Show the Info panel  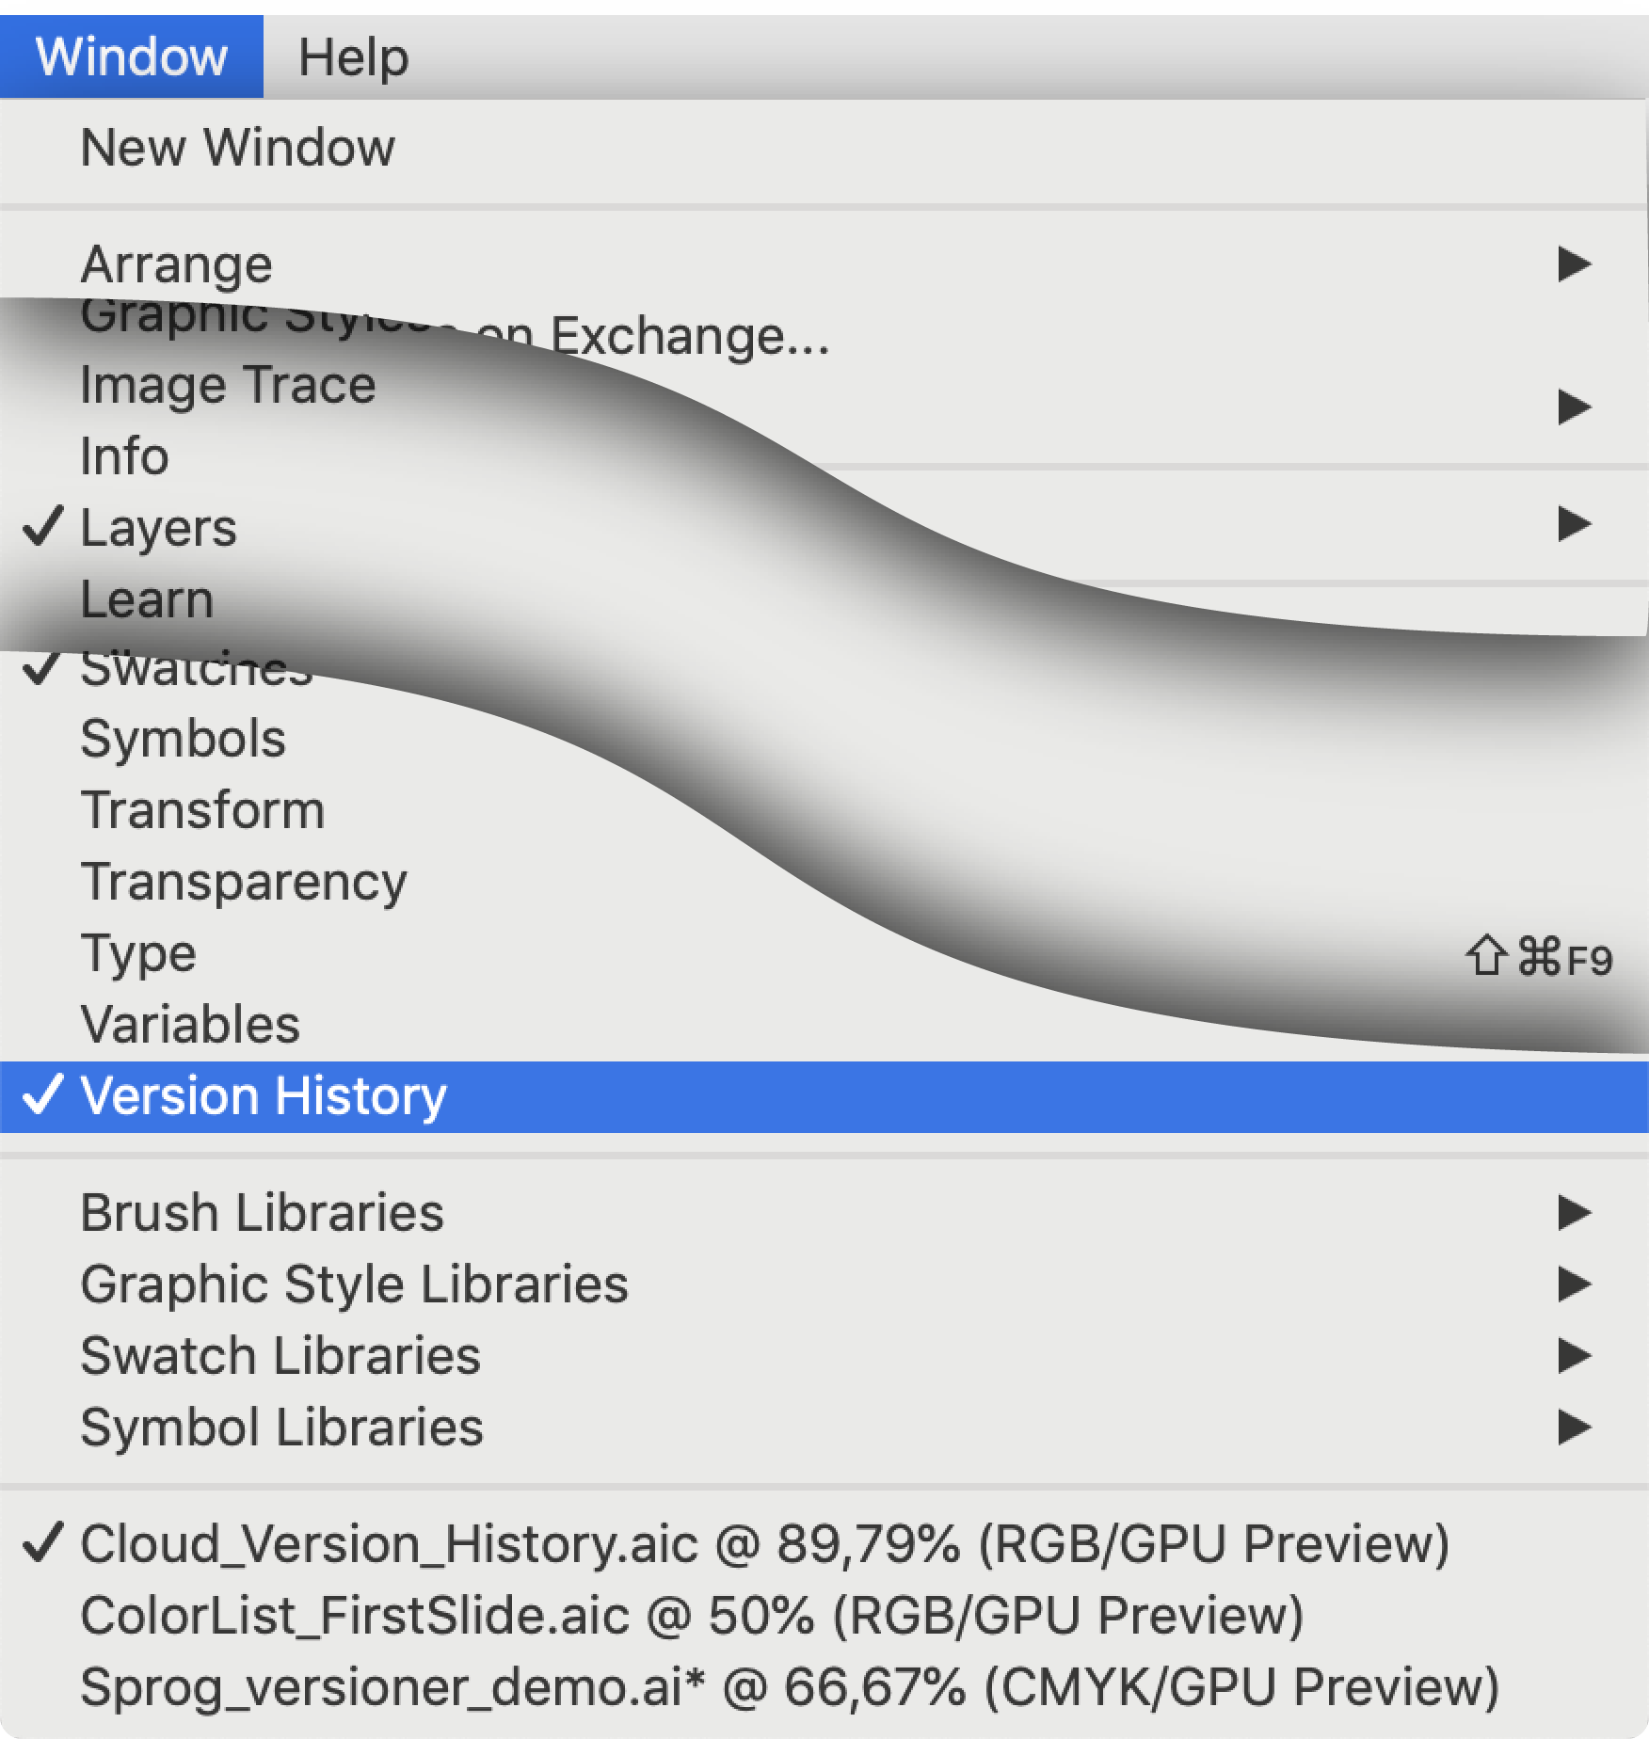[124, 456]
